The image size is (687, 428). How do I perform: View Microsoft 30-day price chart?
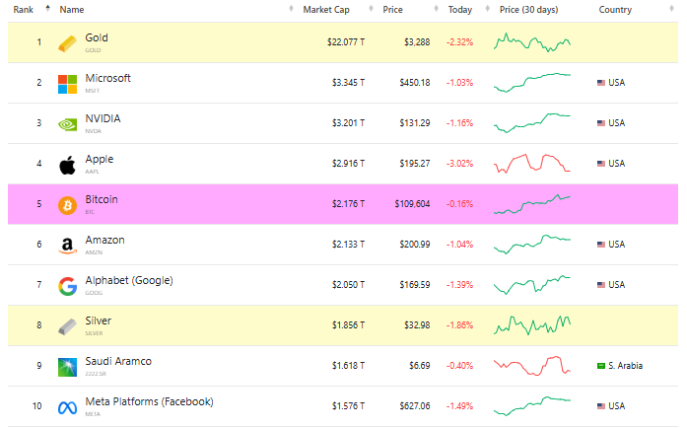coord(532,83)
